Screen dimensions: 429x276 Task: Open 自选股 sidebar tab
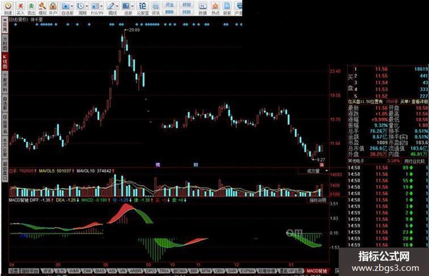(x=5, y=103)
